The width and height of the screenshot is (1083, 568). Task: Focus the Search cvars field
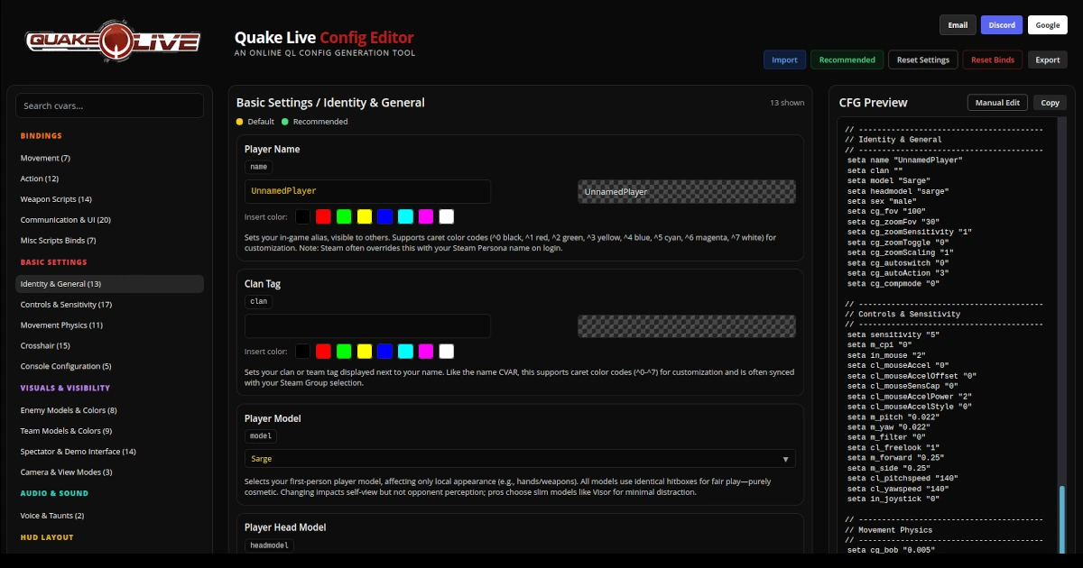click(109, 105)
